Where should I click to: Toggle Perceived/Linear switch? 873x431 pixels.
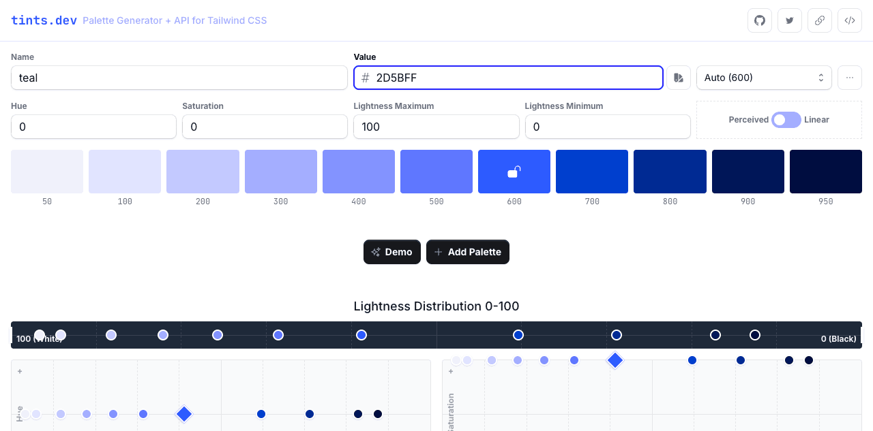coord(786,120)
